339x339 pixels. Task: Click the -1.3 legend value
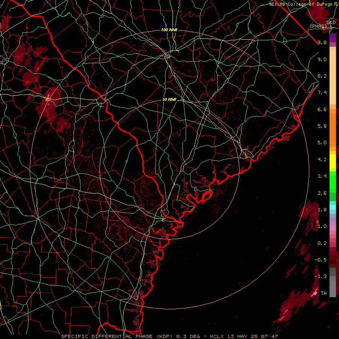321,276
